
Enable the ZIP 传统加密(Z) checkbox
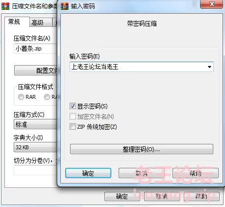pos(73,127)
